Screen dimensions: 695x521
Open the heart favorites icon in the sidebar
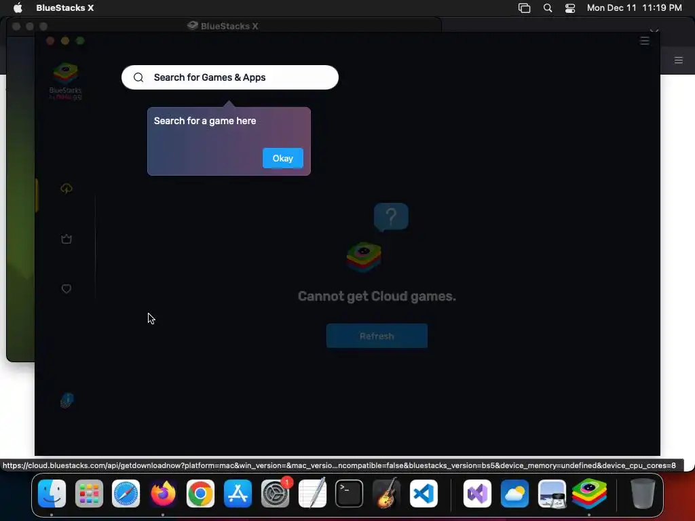(x=67, y=289)
